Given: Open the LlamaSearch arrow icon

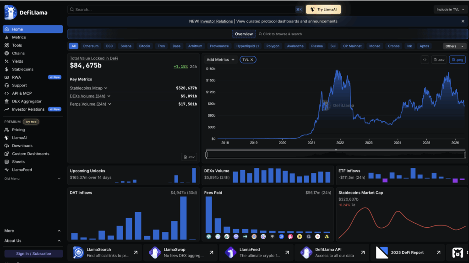Looking at the screenshot, I should pos(136,252).
